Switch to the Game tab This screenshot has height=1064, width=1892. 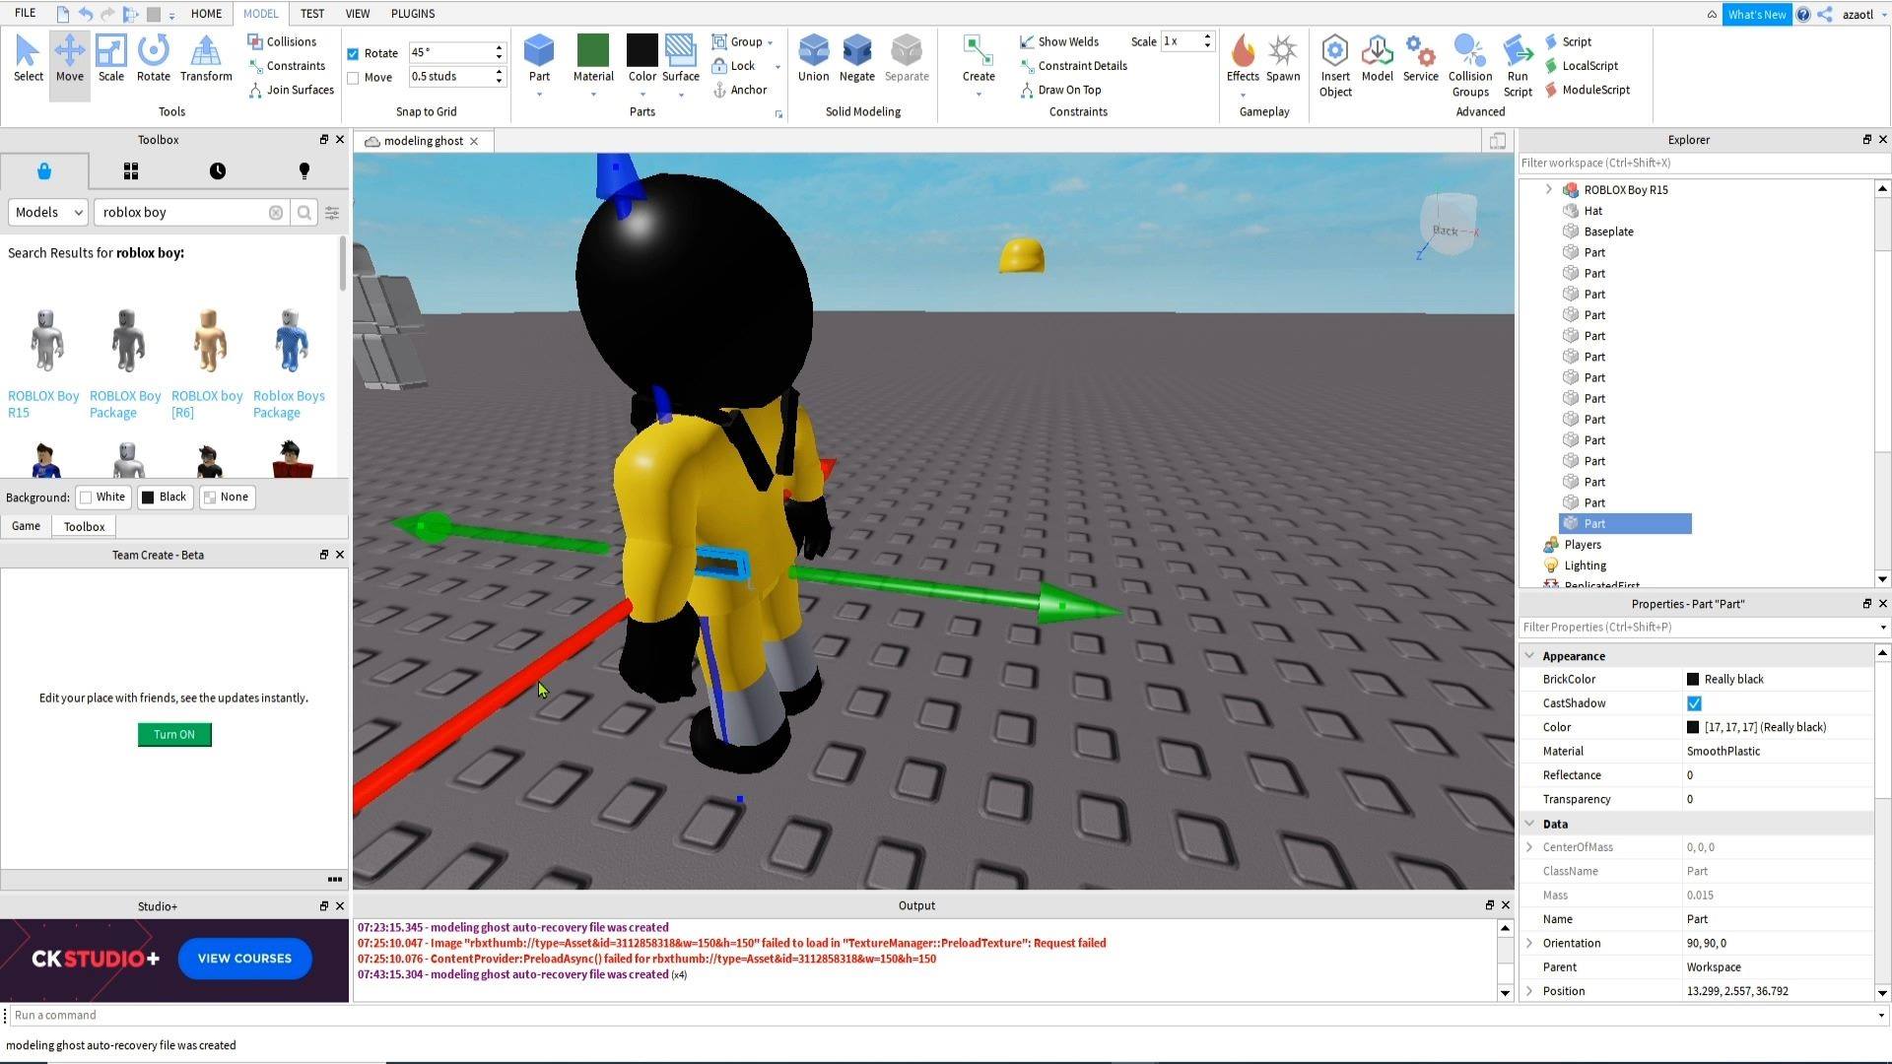(x=26, y=526)
